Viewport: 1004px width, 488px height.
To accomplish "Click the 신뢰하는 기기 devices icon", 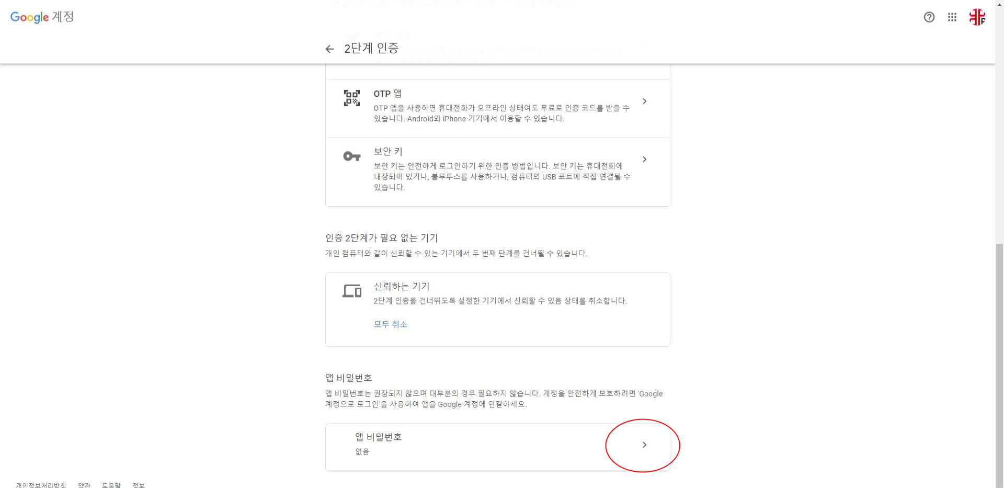I will coord(352,291).
